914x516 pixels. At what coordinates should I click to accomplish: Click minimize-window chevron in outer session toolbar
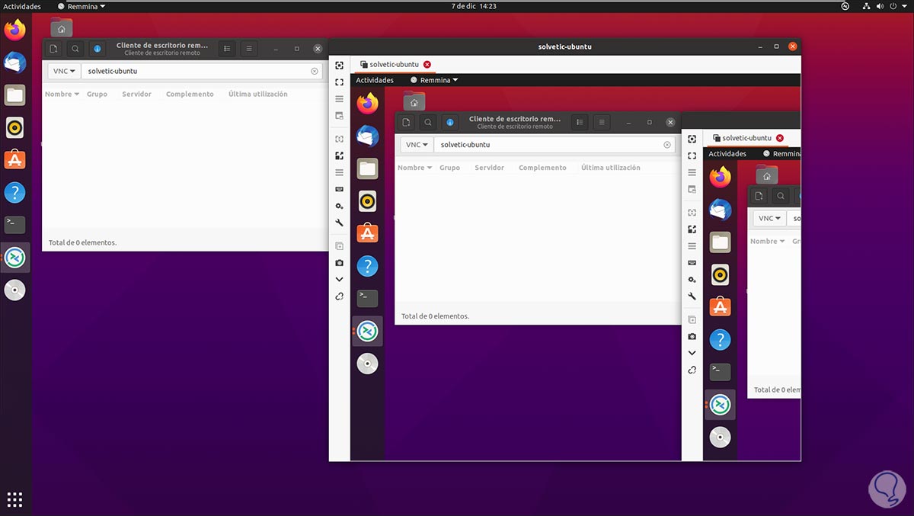339,280
